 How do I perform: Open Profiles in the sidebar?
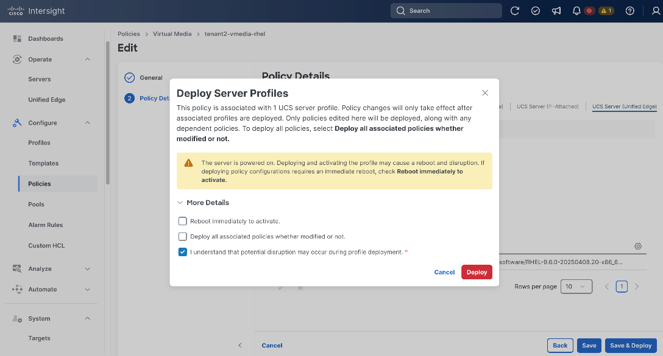[x=40, y=143]
